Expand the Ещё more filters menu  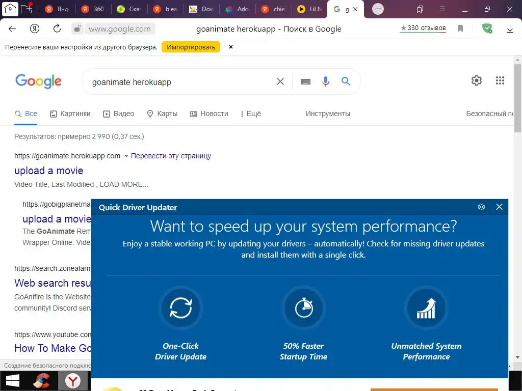(251, 114)
